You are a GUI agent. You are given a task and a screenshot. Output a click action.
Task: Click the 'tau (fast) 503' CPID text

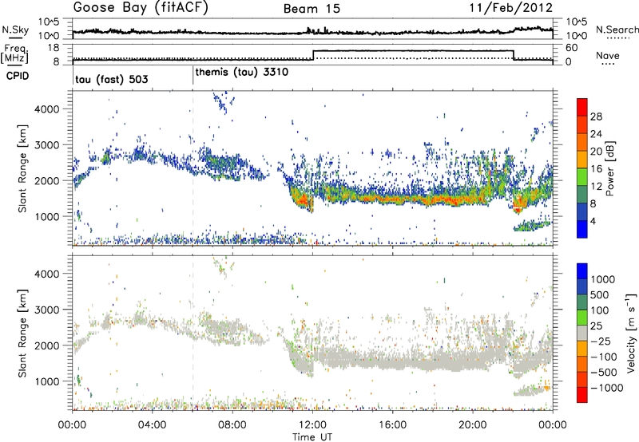[x=111, y=79]
